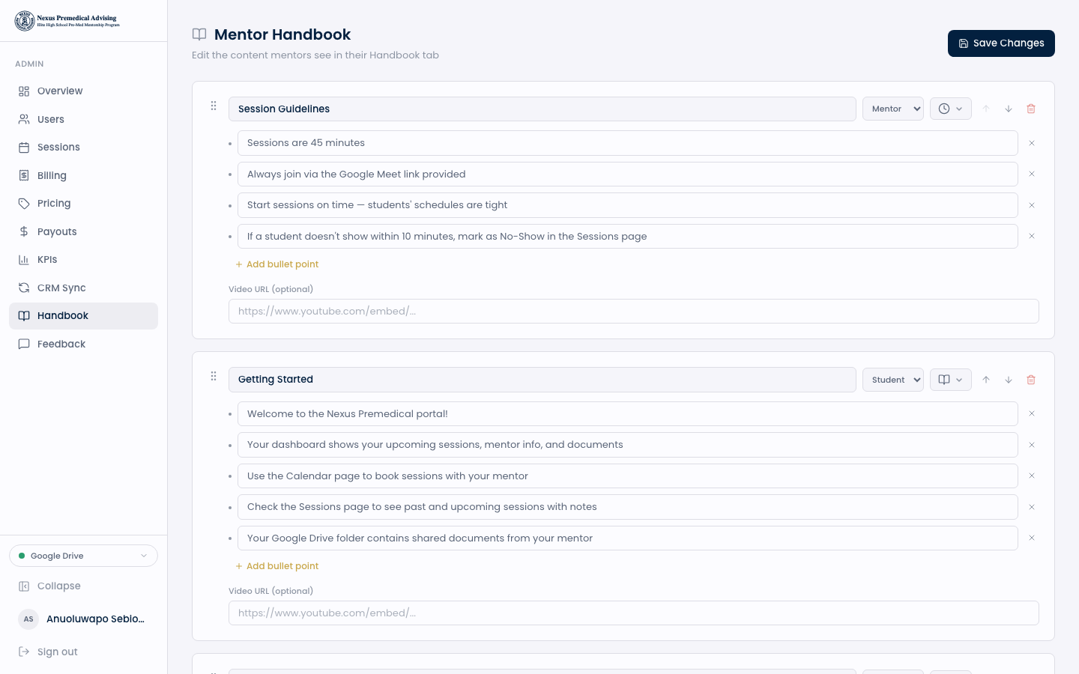
Task: Remove the Google Meet link bullet
Action: 1032,174
